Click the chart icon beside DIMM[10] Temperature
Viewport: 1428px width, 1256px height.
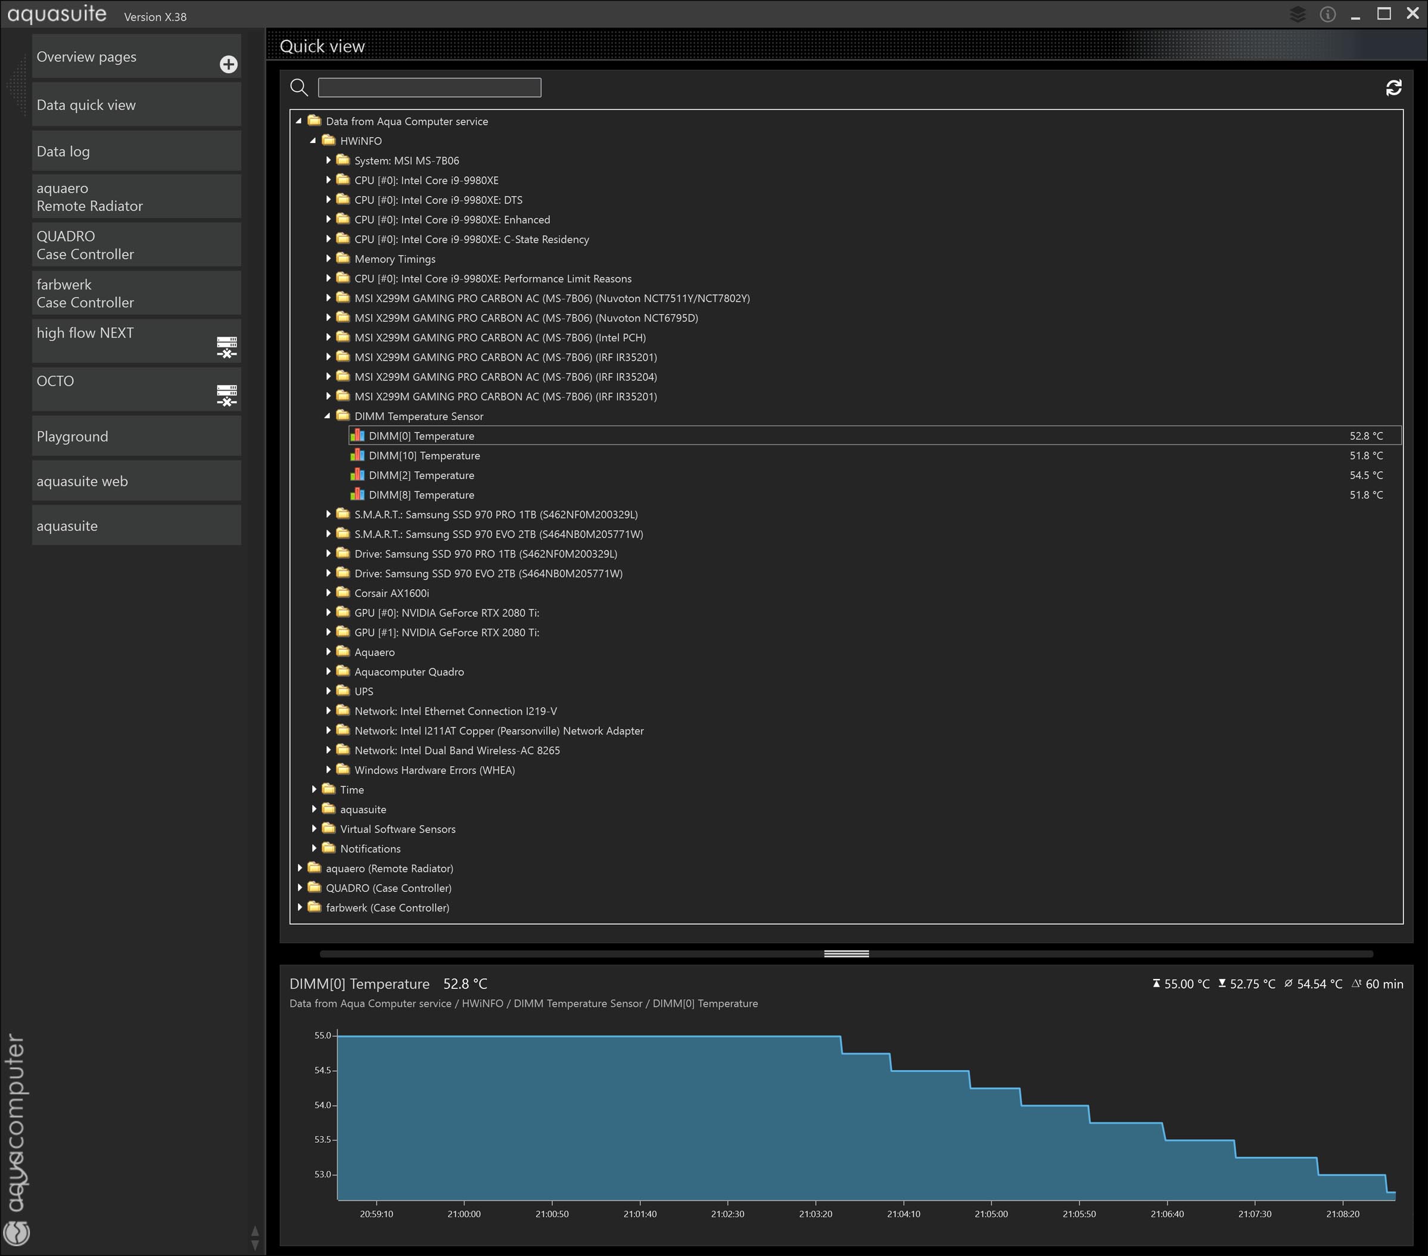point(357,455)
